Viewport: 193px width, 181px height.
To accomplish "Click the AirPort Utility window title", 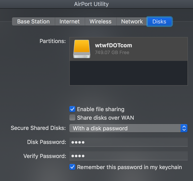I will pyautogui.click(x=91, y=4).
